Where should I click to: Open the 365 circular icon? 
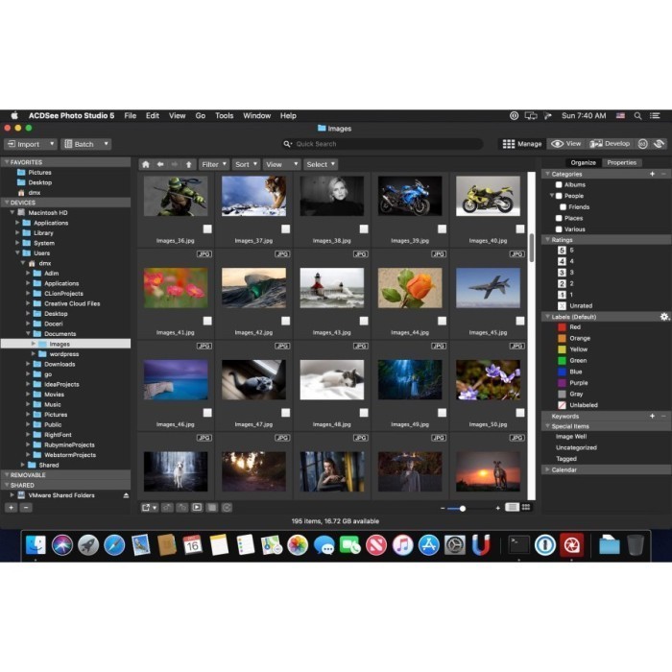(x=642, y=144)
